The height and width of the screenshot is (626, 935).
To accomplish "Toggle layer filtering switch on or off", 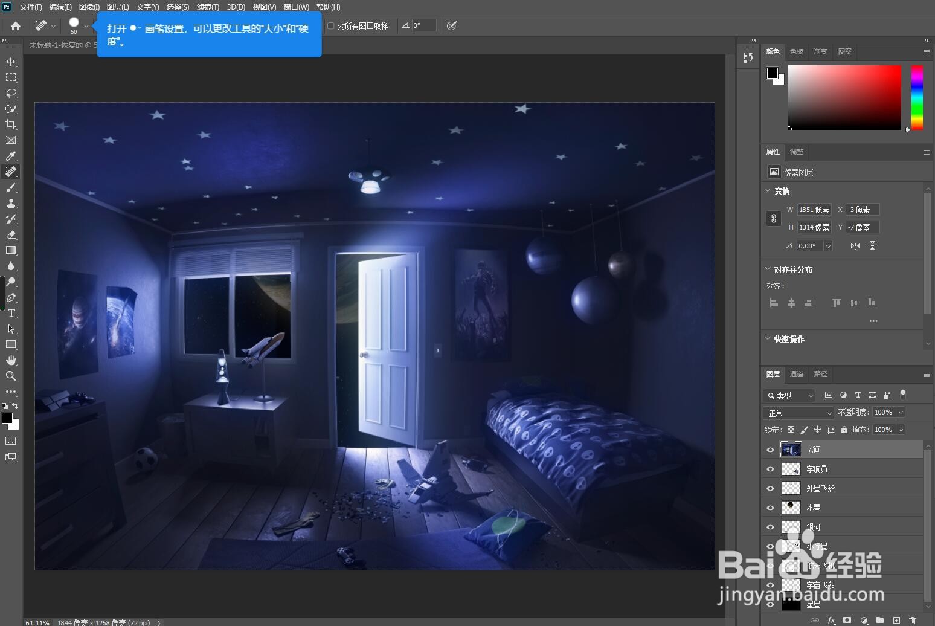I will point(903,395).
